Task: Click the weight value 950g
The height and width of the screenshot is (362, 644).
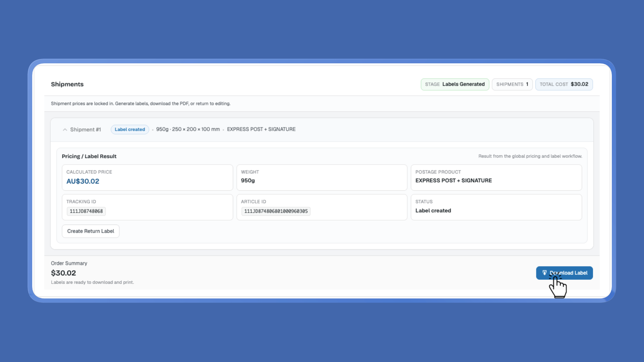Action: (248, 180)
